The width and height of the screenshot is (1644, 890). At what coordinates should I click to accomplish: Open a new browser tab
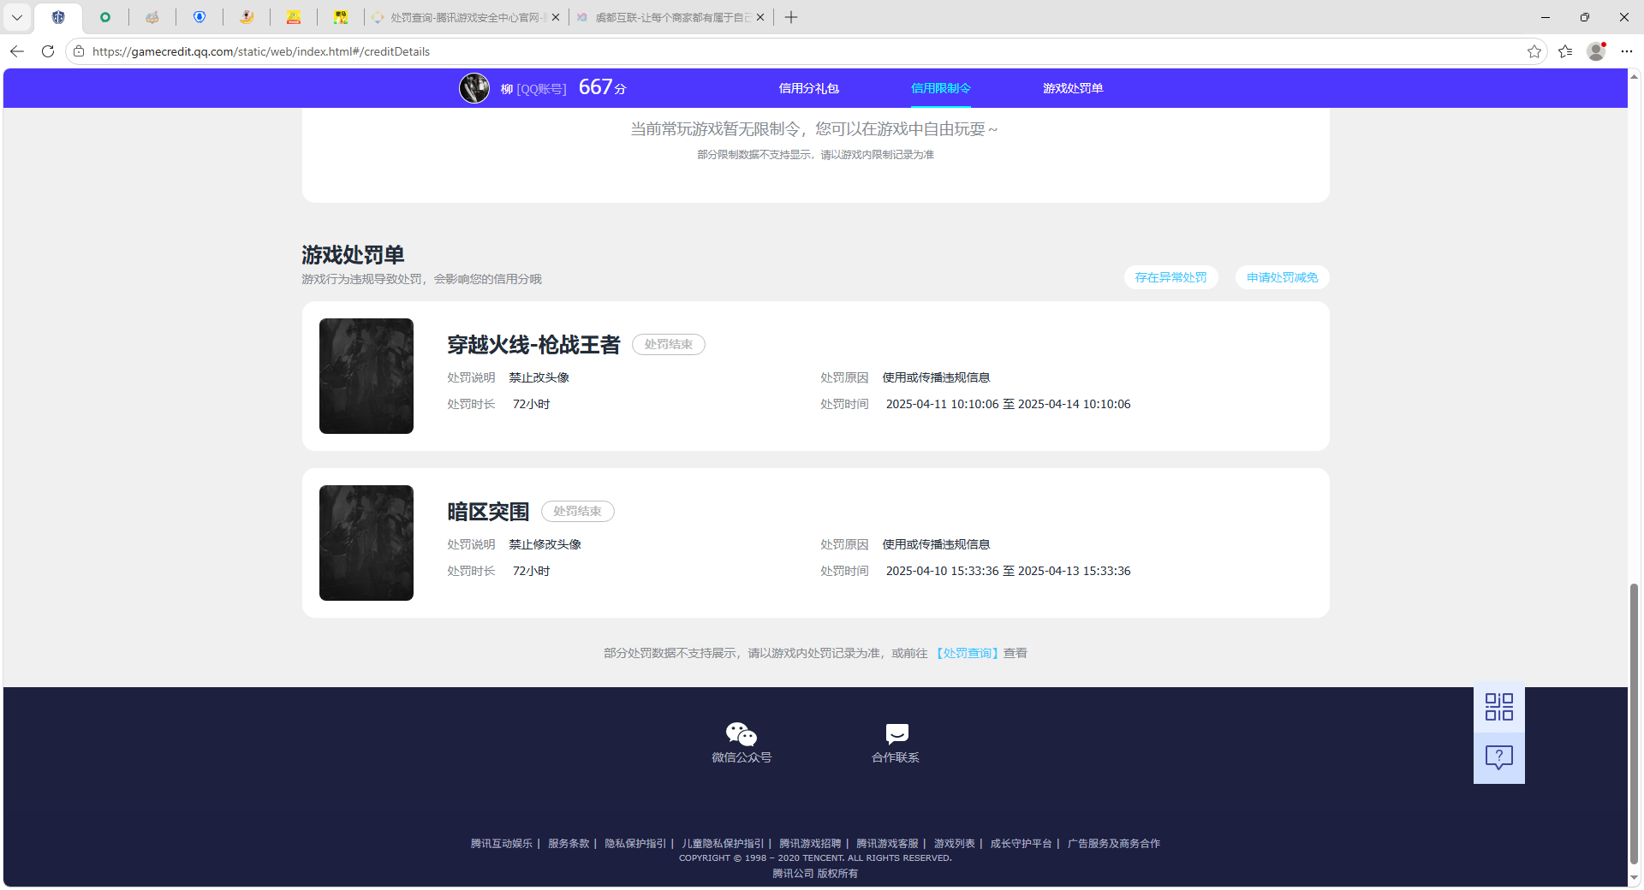tap(791, 17)
